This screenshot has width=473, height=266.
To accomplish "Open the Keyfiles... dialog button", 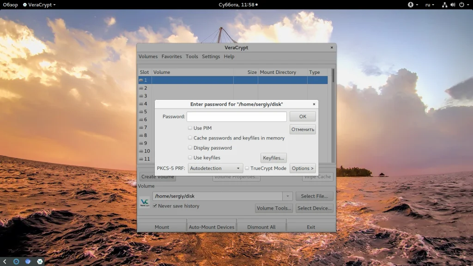I will point(273,158).
